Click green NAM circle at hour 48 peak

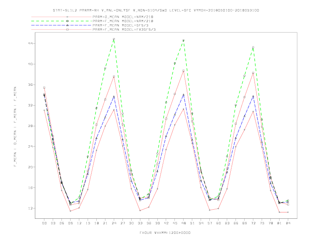click(184, 40)
